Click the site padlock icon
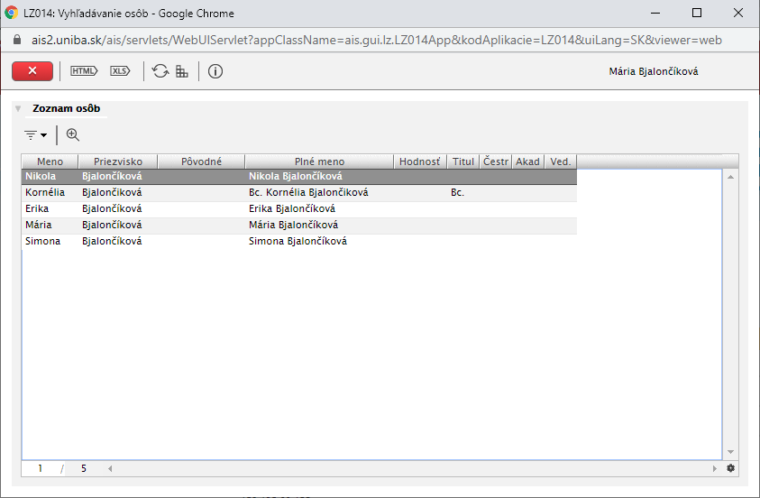 click(x=15, y=41)
